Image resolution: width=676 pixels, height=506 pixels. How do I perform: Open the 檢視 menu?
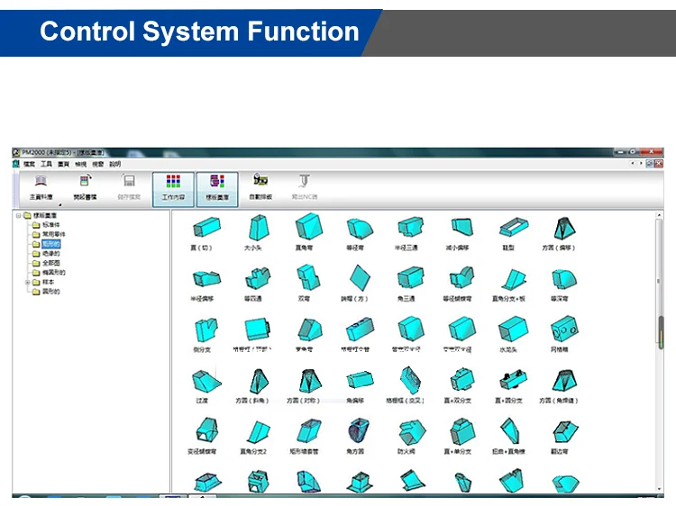point(80,164)
